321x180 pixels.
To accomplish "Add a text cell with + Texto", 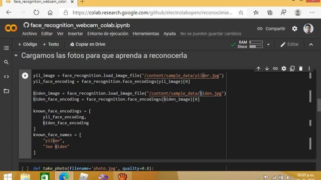I will [51, 44].
